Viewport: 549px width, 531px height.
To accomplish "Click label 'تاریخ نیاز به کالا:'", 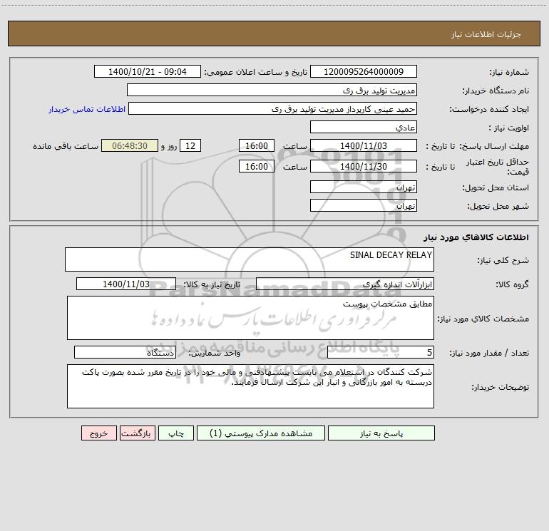I will pos(212,284).
